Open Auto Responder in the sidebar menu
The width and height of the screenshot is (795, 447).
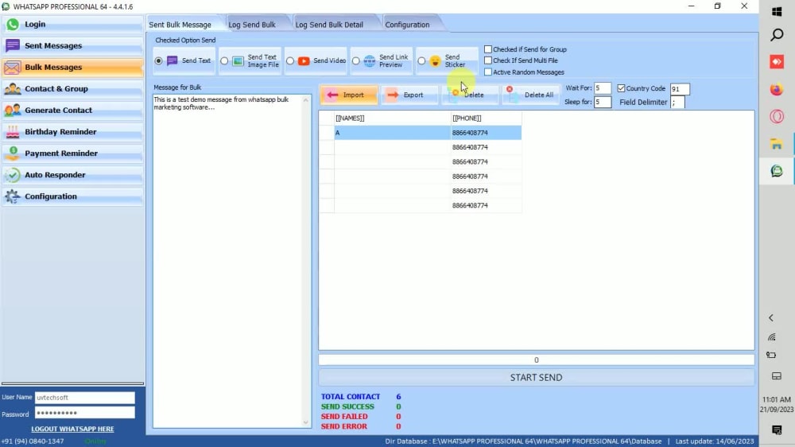[x=72, y=175]
